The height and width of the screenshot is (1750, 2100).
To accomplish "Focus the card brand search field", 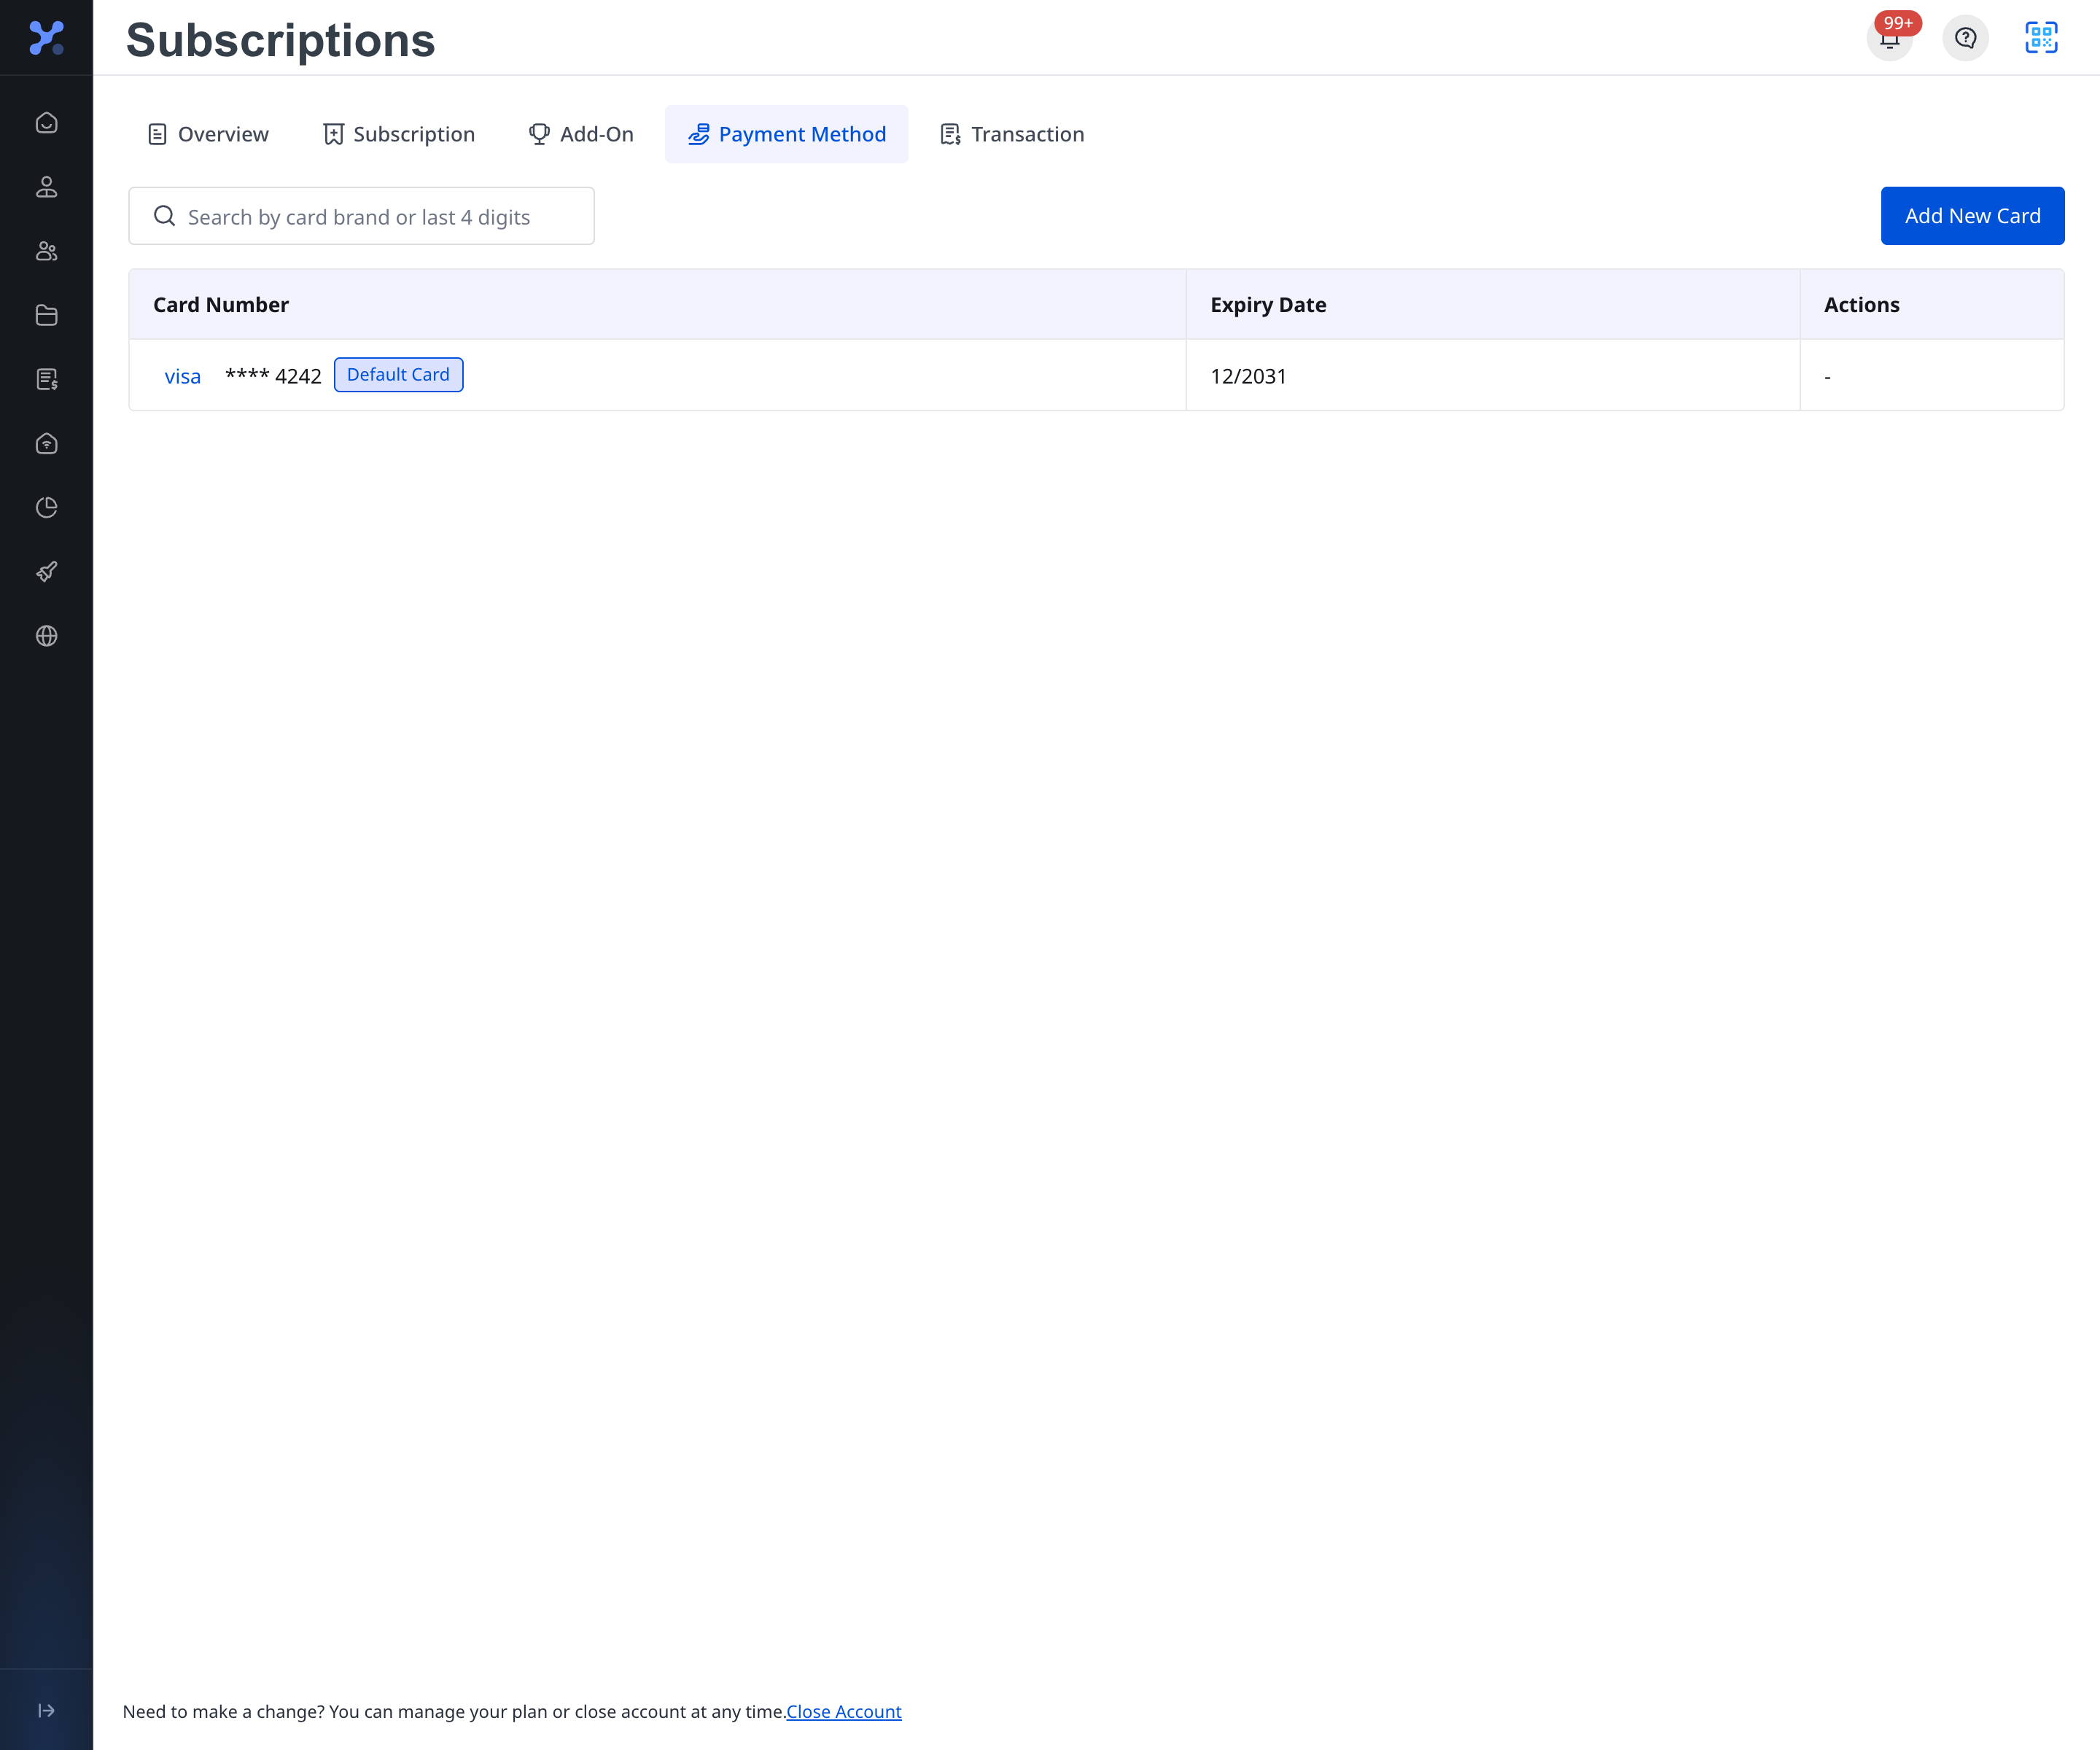I will (x=361, y=216).
